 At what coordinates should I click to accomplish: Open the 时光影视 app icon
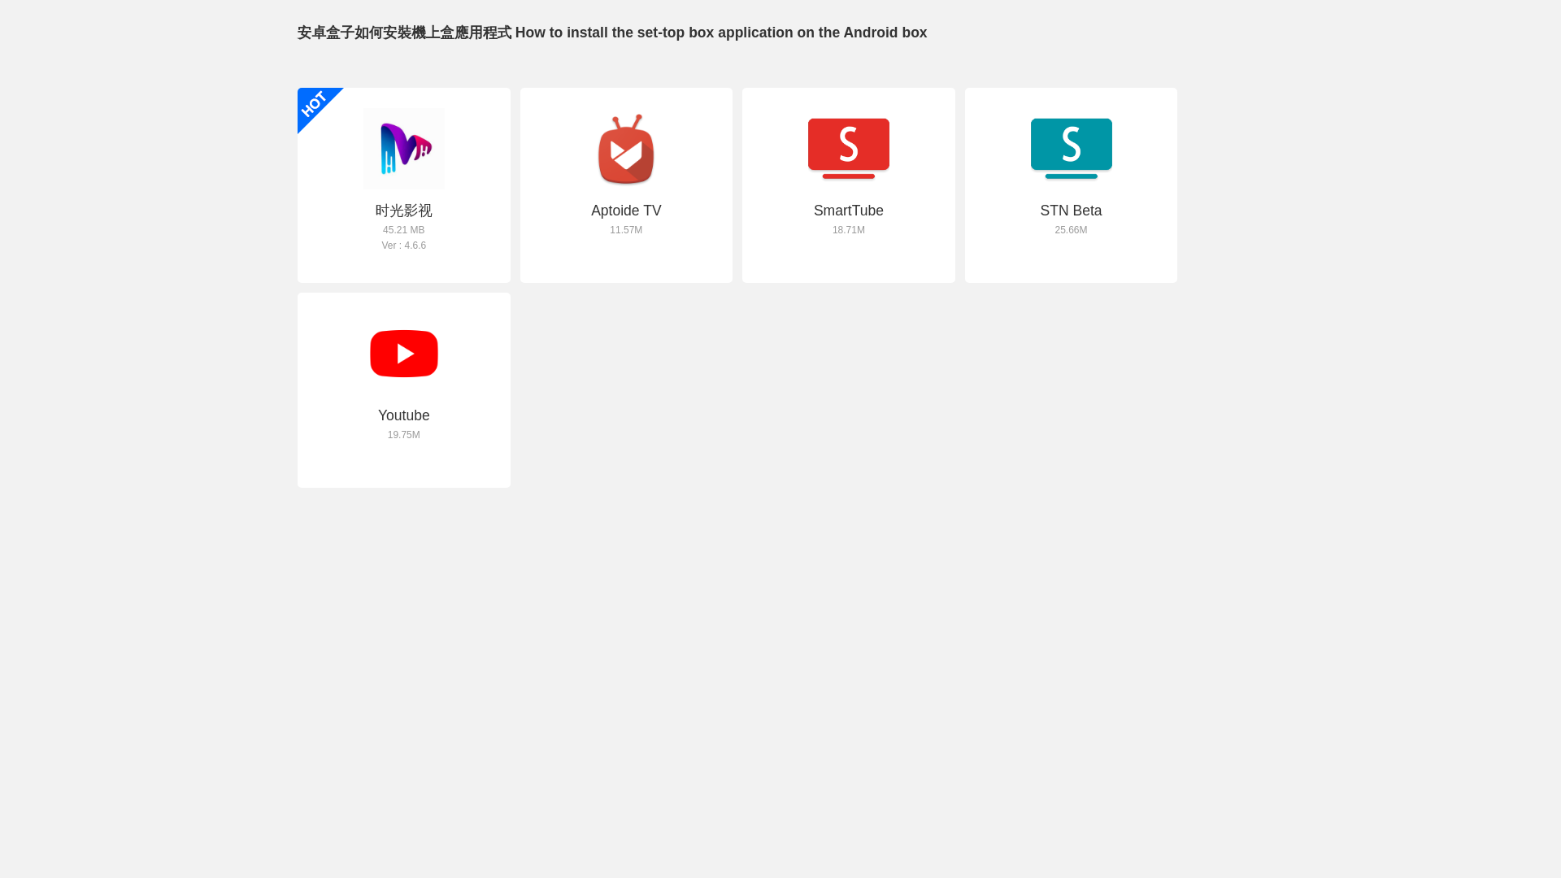coord(404,149)
